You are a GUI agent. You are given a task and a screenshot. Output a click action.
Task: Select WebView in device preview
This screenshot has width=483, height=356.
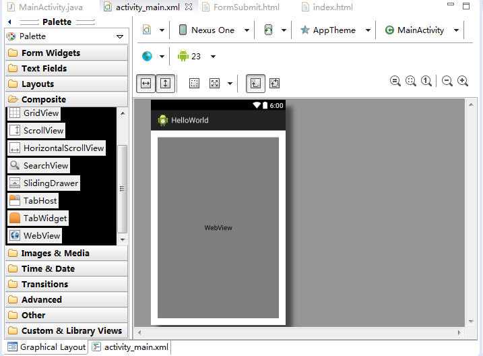(x=218, y=228)
